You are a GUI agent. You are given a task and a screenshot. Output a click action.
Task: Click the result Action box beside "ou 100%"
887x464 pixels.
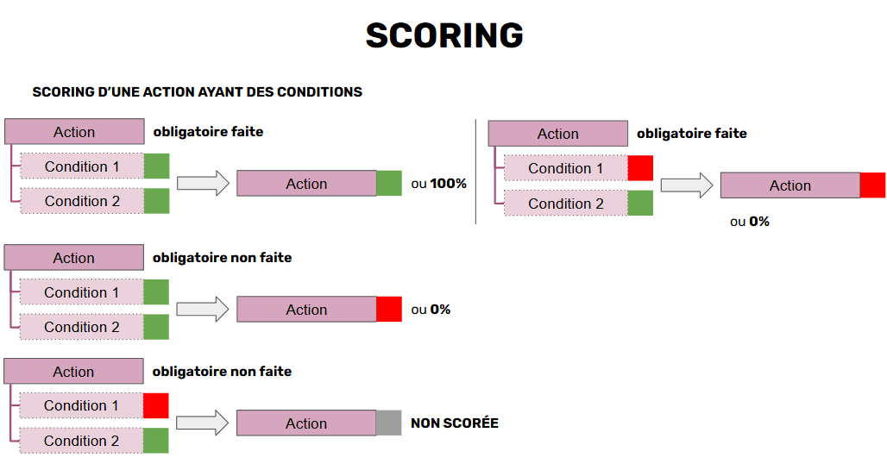pyautogui.click(x=306, y=184)
